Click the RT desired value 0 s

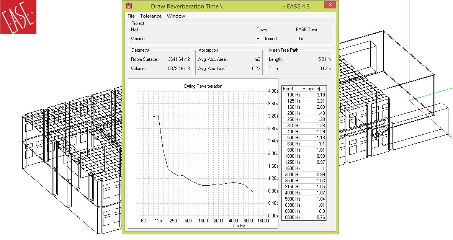300,38
